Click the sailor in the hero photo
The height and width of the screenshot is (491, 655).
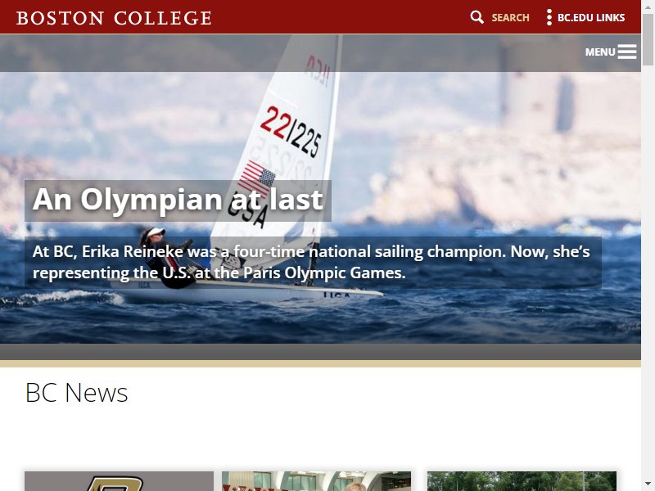tap(167, 257)
